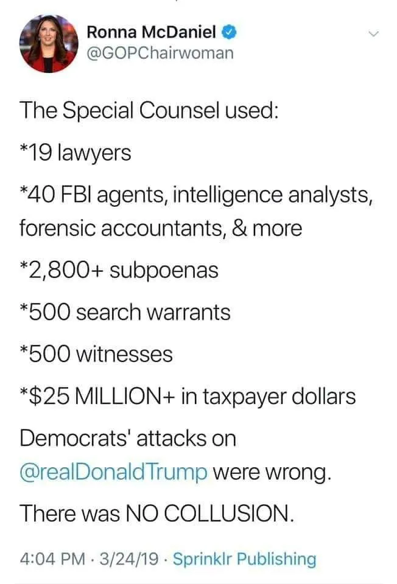The width and height of the screenshot is (397, 584).
Task: Open the @realDonaldTrump mention link
Action: 114,471
